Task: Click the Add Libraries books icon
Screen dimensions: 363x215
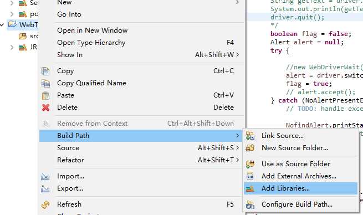Action: tap(250, 189)
